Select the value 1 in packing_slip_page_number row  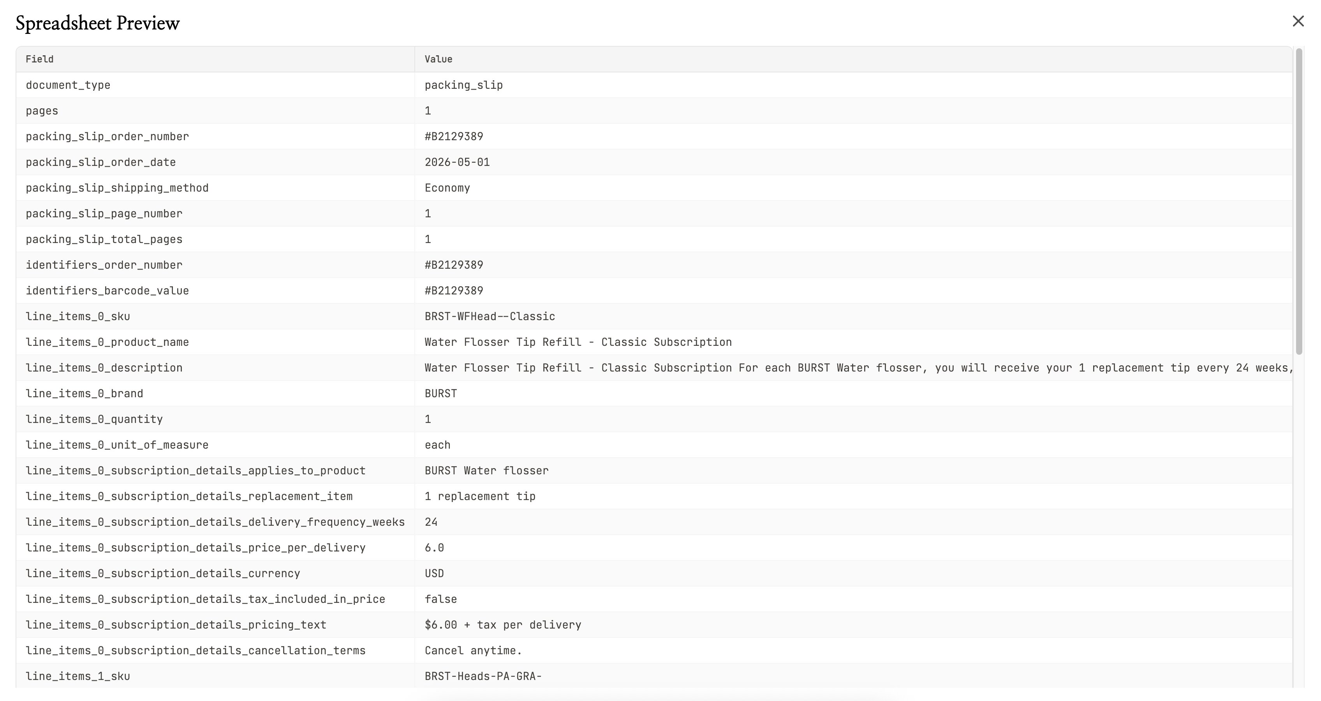point(428,213)
